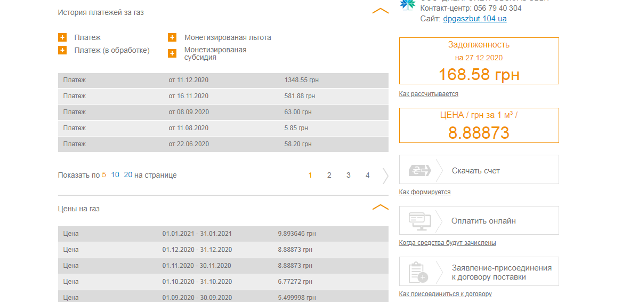Select period 01.12.2020 - 31.12.2020
Image resolution: width=622 pixels, height=302 pixels.
[197, 250]
